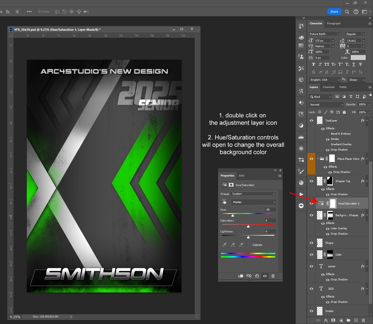Lock transparent pixels with the checkerboard icon
This screenshot has height=324, width=373.
[x=319, y=112]
